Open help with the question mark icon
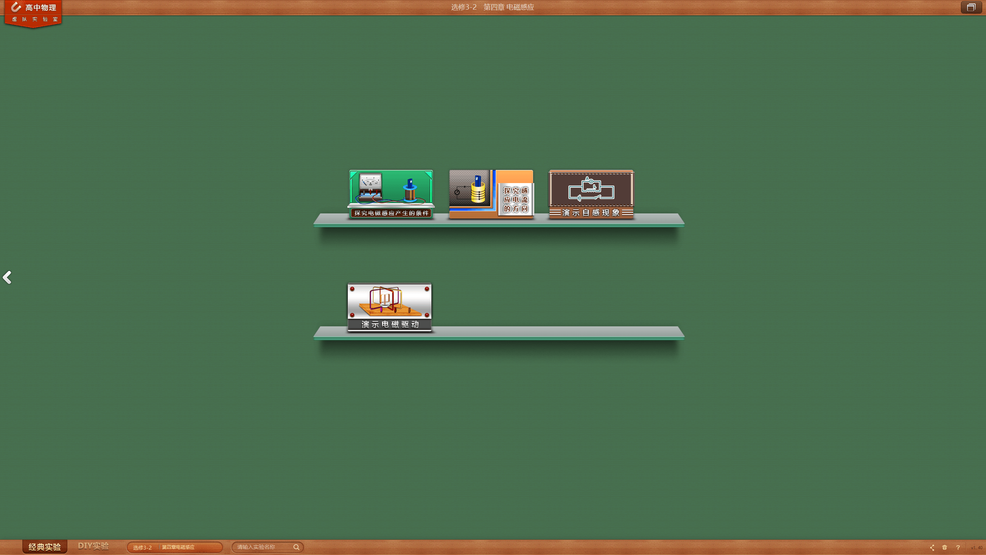Viewport: 986px width, 555px height. [958, 547]
